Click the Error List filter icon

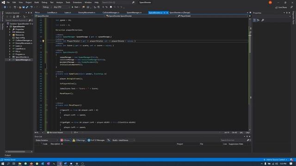pos(109,140)
